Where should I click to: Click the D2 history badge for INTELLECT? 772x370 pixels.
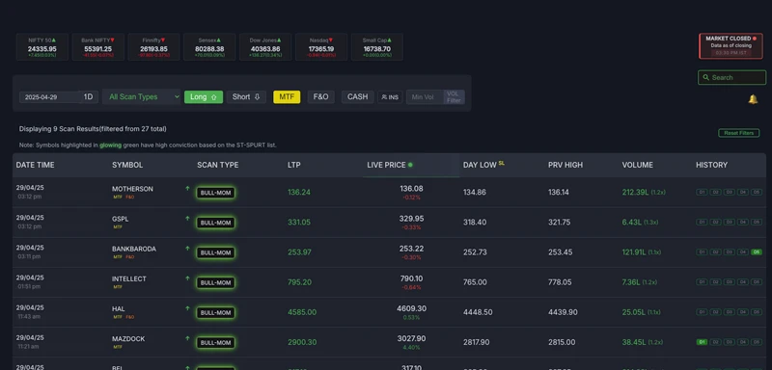(x=715, y=282)
